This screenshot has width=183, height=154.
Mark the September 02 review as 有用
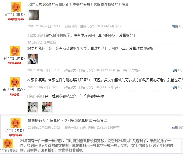(174, 70)
